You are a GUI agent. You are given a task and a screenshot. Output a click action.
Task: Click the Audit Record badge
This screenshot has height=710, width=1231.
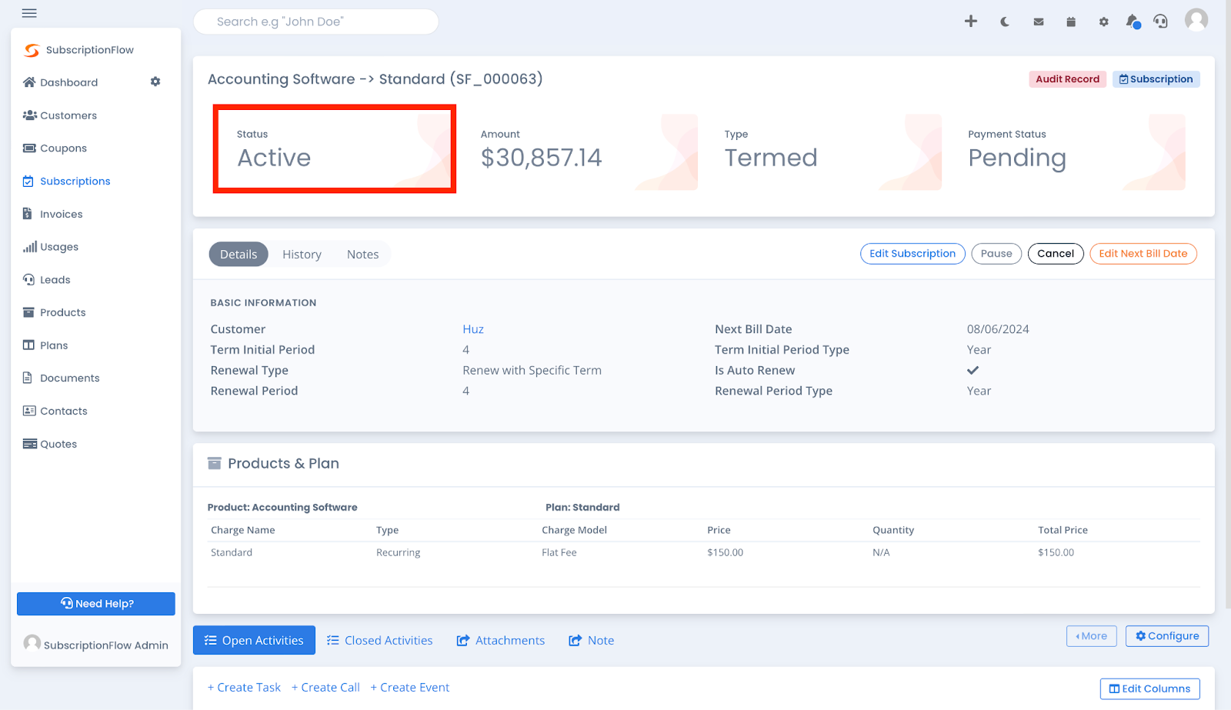tap(1067, 79)
